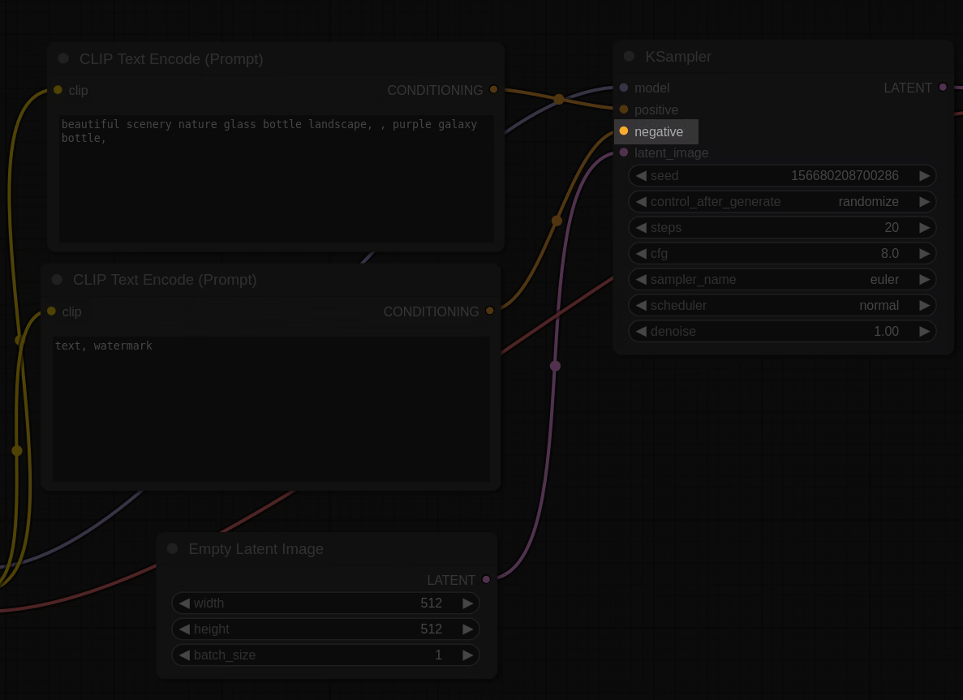
Task: Collapse the lower CLIP Text Encode node (text, watermark) via its dot
Action: tap(57, 279)
